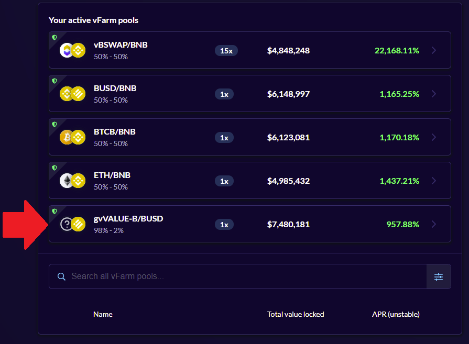Sort pools by APR (unstable) header
The image size is (469, 344).
coord(396,314)
